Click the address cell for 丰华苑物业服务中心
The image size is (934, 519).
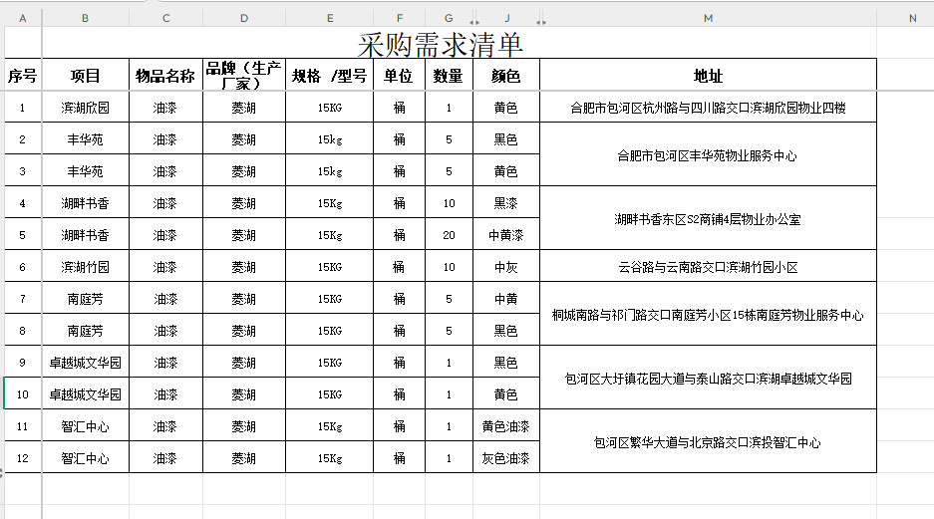pyautogui.click(x=708, y=155)
